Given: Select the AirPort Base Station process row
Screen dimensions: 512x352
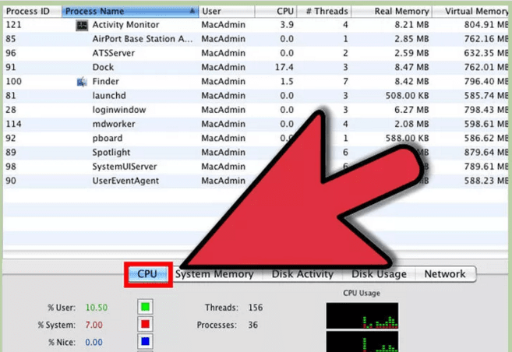Looking at the screenshot, I should pos(256,39).
